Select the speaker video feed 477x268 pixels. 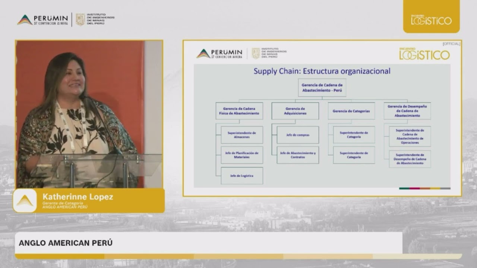(89, 114)
